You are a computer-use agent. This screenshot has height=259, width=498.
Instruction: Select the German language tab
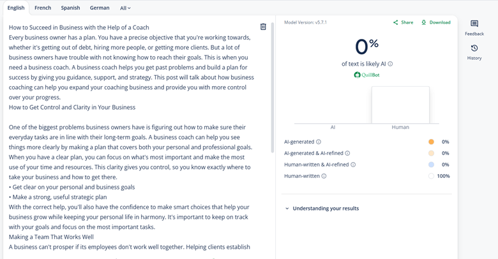(99, 8)
